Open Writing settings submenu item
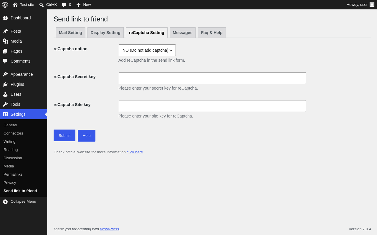The height and width of the screenshot is (235, 377). tap(9, 142)
